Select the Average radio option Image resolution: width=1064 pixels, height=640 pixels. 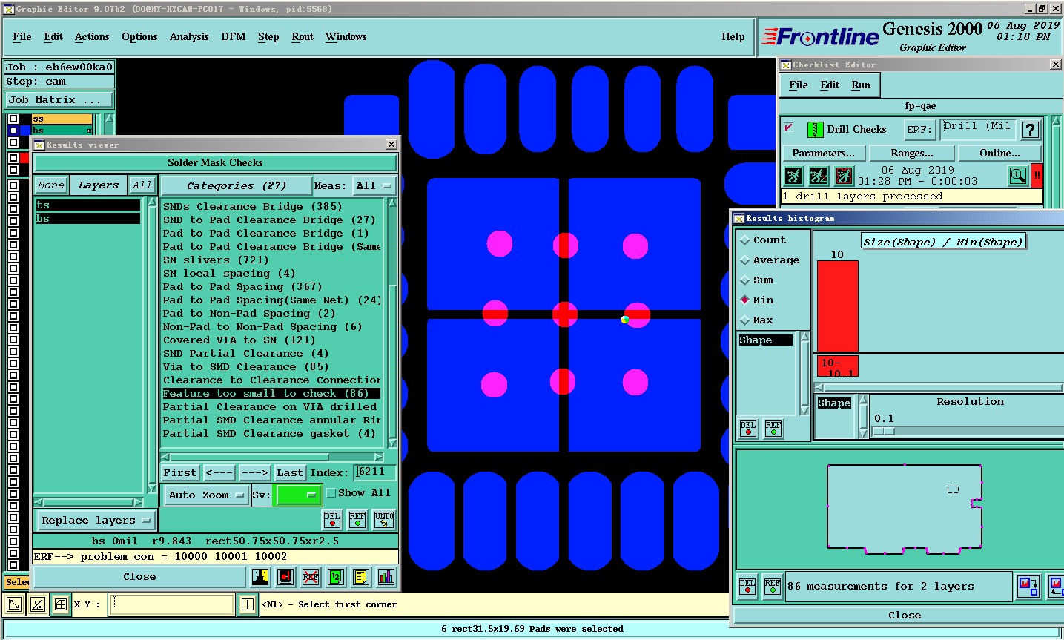pos(745,260)
